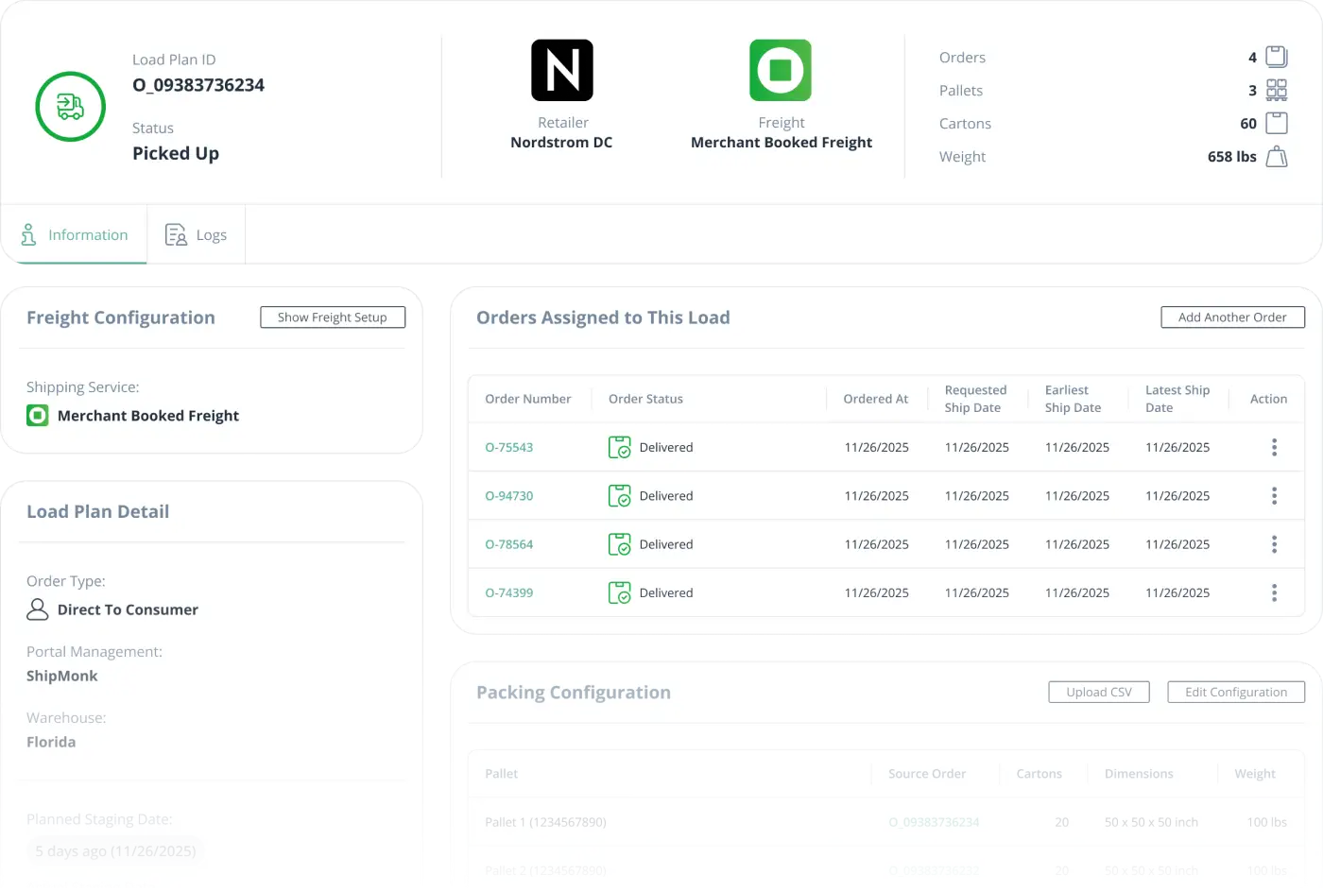Viewport: 1323px width, 892px height.
Task: Click the Orders count icon
Action: click(x=1277, y=57)
